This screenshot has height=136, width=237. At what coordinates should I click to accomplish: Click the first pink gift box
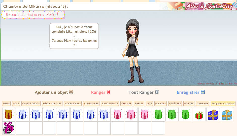pyautogui.click(x=118, y=114)
